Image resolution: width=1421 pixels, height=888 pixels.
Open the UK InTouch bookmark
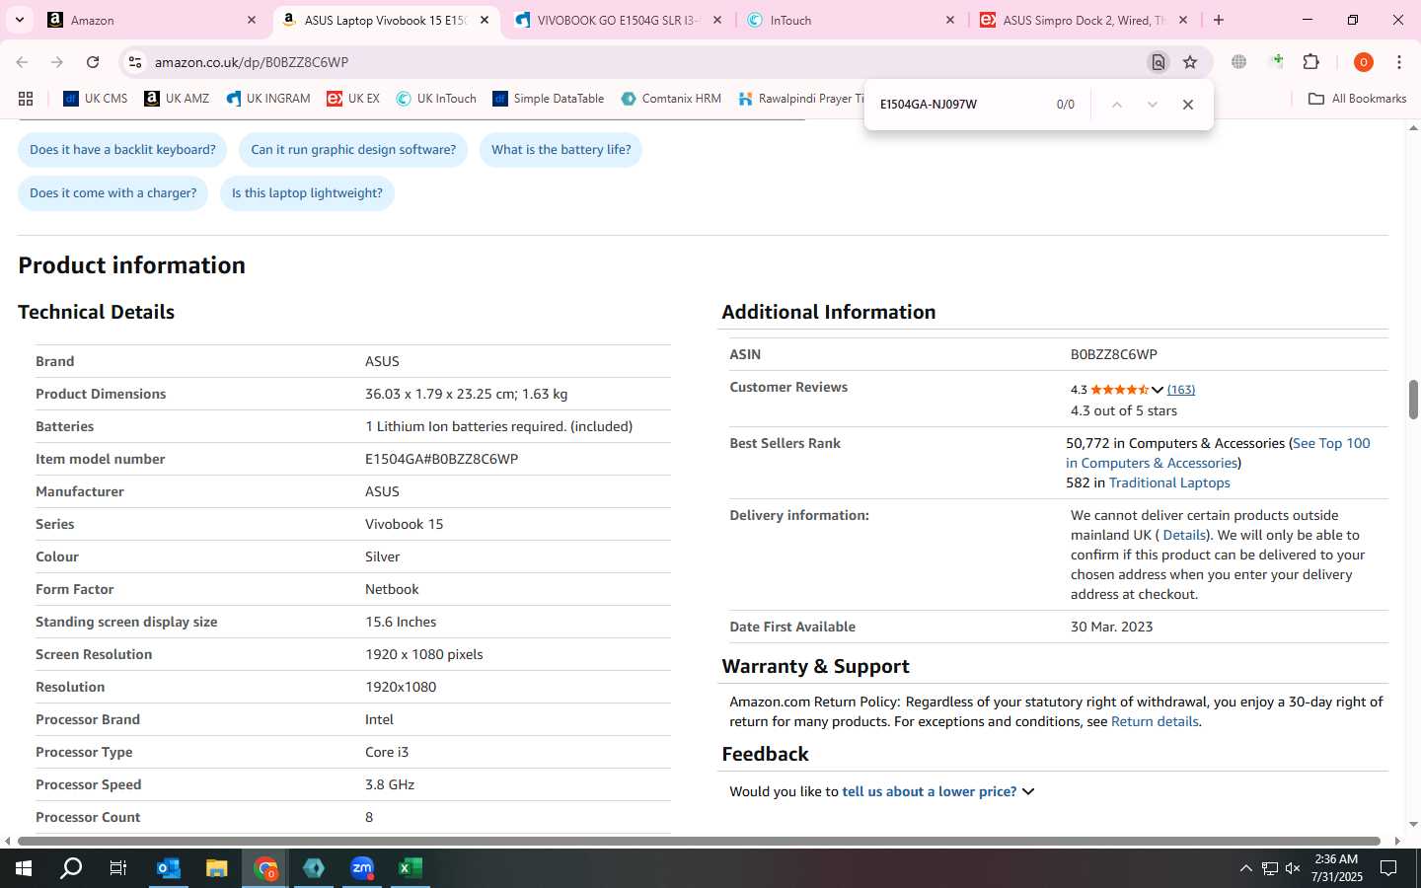click(x=436, y=99)
